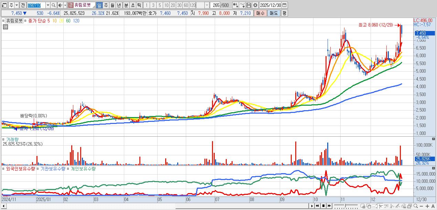Click the chart zoom slider handle
The width and height of the screenshot is (437, 210).
(x=345, y=206)
